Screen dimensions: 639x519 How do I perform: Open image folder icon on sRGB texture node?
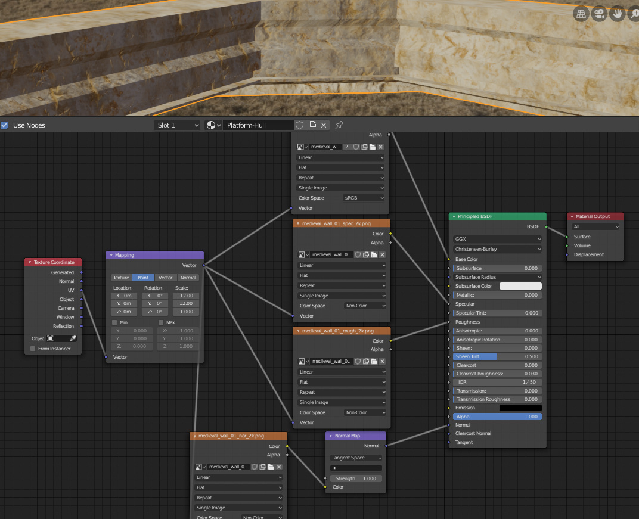tap(373, 147)
